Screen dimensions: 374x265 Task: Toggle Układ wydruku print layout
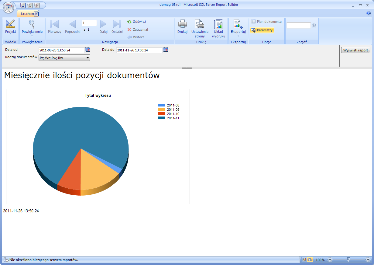[219, 29]
